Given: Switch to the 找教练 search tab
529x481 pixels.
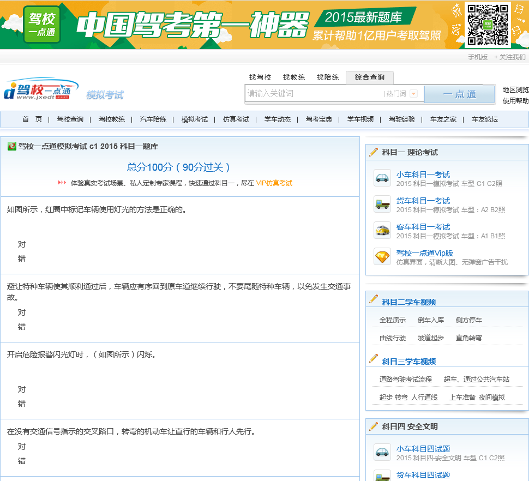Looking at the screenshot, I should click(294, 77).
